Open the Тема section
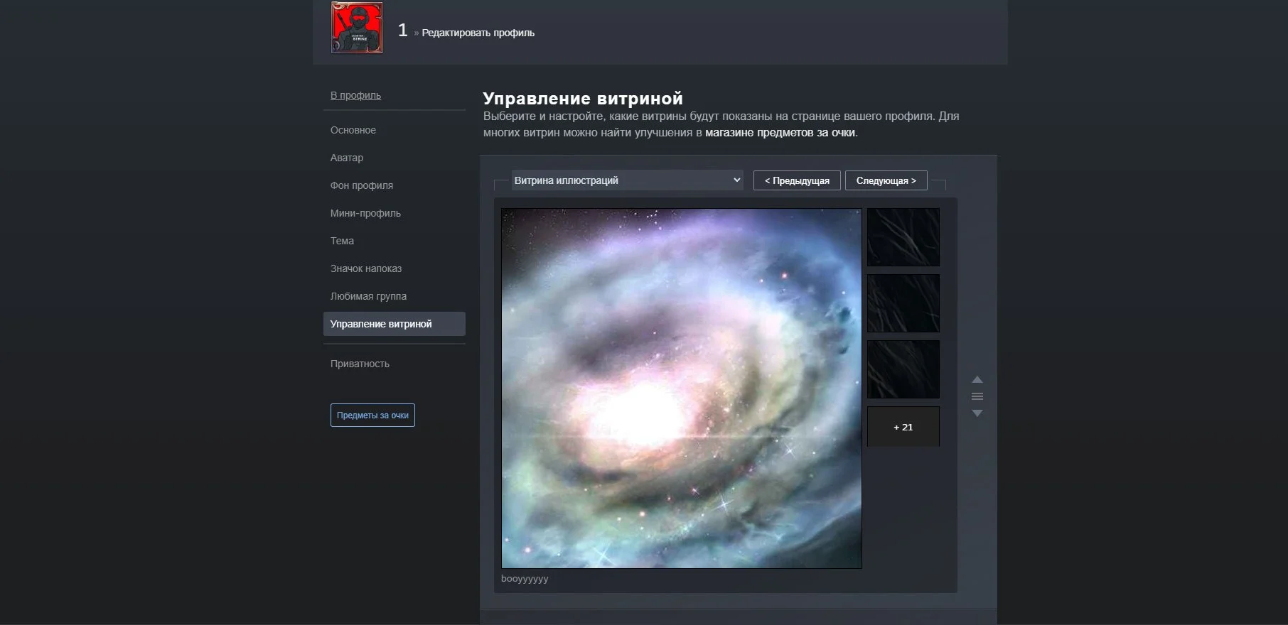Viewport: 1288px width, 625px height. [342, 241]
